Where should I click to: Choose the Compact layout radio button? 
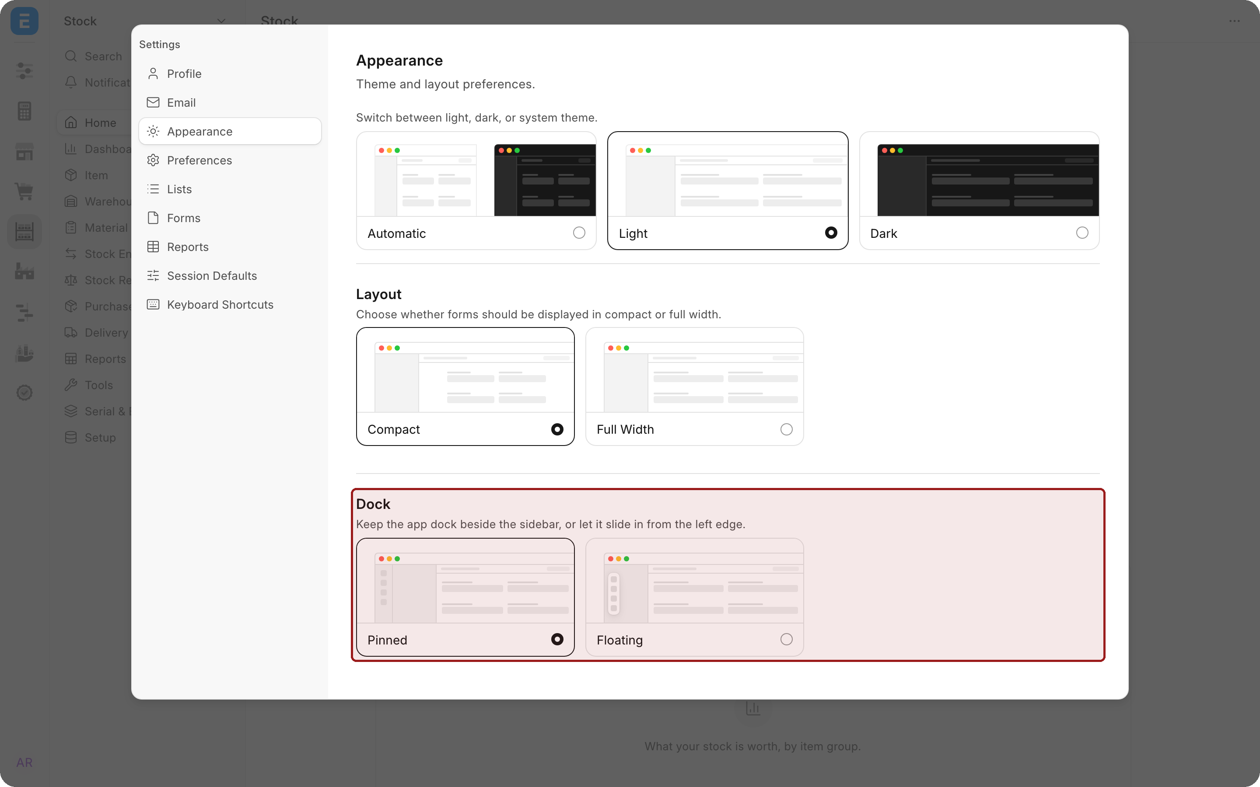point(557,429)
